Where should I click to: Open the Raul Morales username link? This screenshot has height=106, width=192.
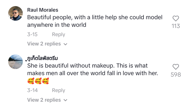[x=43, y=10]
